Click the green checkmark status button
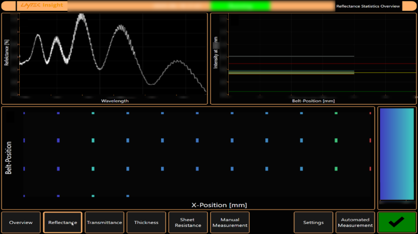This screenshot has width=418, height=234. tap(396, 222)
